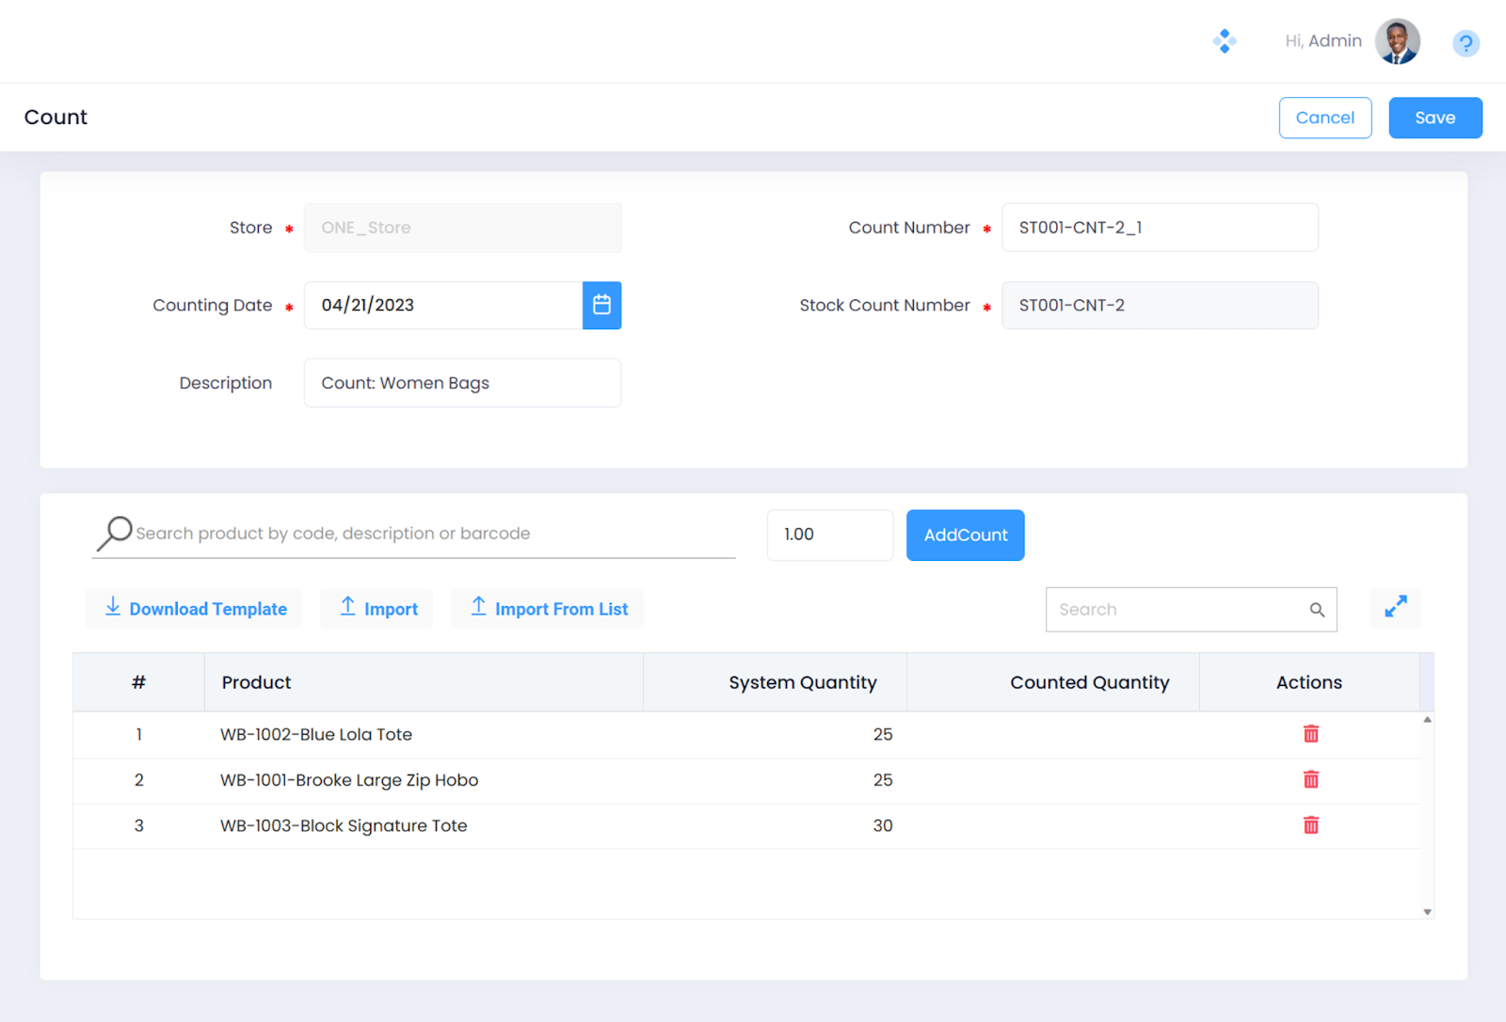The width and height of the screenshot is (1506, 1022).
Task: Click the quantity field showing 1.00
Action: (828, 535)
